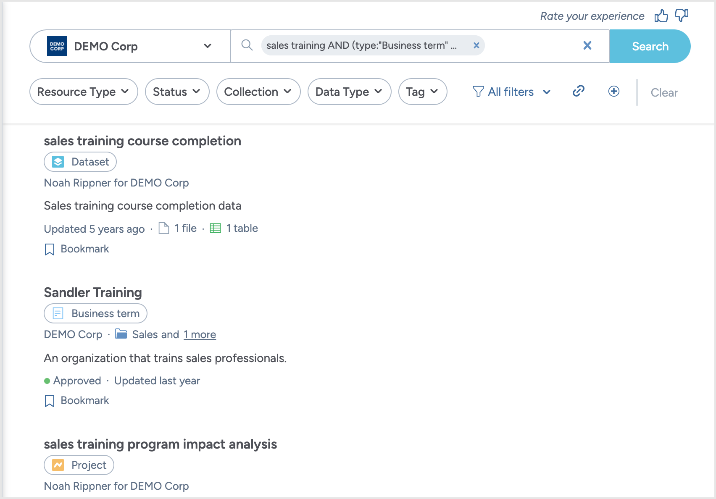
Task: Click the green table icon
Action: coord(216,228)
